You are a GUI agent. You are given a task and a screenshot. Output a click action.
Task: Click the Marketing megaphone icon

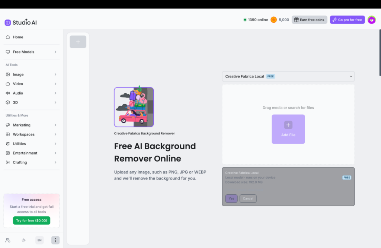(x=8, y=125)
